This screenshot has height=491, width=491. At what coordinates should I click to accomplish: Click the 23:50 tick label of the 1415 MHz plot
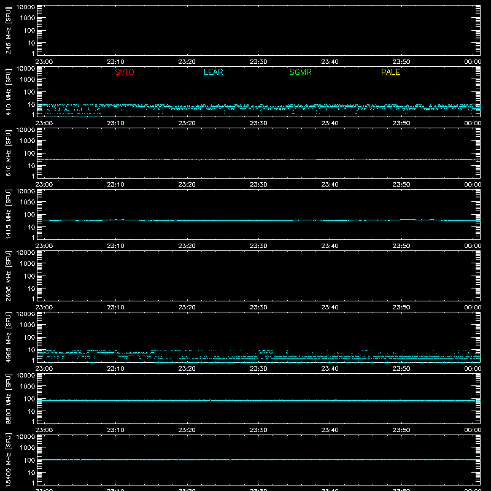(401, 246)
